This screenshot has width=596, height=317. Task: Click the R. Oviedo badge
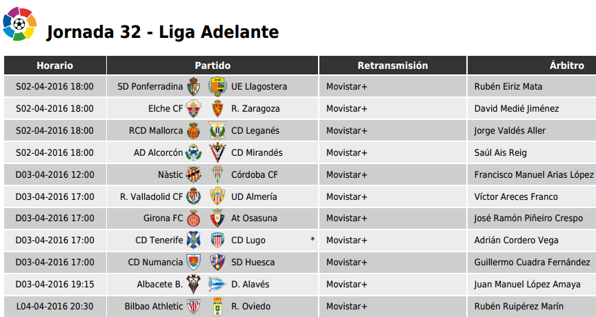218,307
